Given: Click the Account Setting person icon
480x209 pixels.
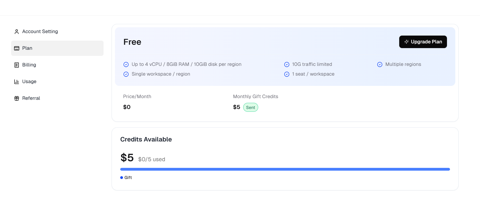Looking at the screenshot, I should 17,32.
